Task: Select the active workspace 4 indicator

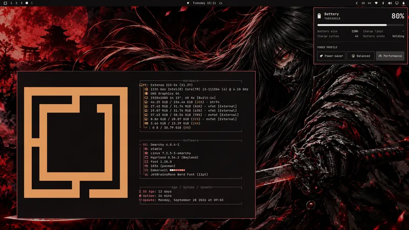Action: [27, 3]
